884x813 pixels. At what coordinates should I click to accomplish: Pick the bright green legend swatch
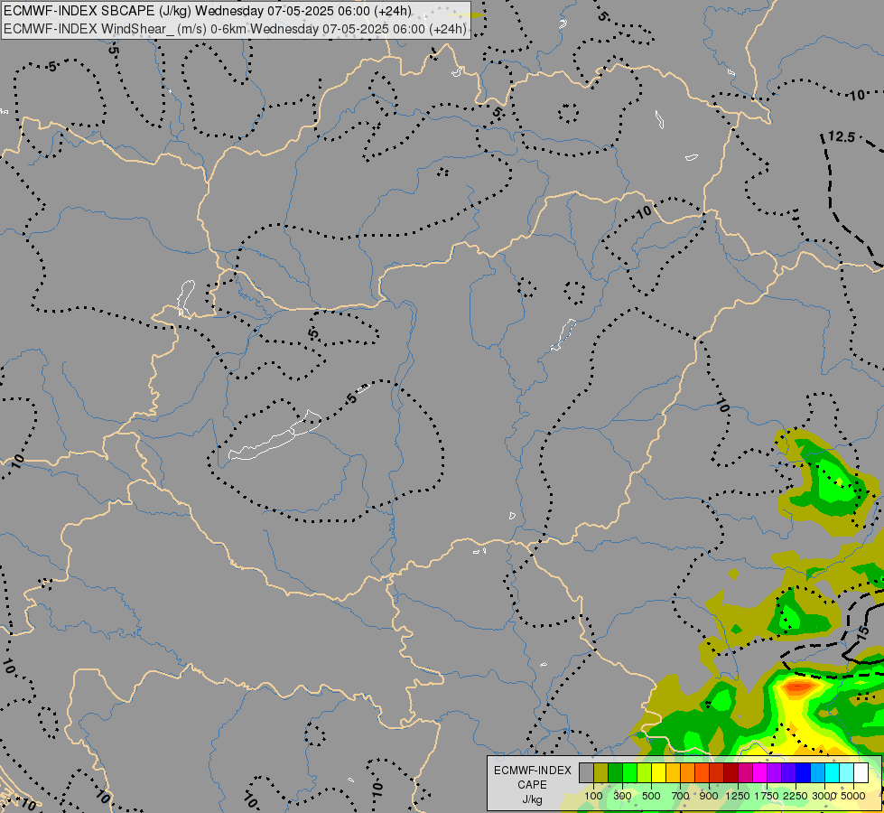[629, 772]
